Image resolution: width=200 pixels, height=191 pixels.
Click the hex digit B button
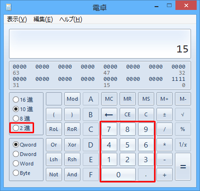pyautogui.click(x=91, y=114)
